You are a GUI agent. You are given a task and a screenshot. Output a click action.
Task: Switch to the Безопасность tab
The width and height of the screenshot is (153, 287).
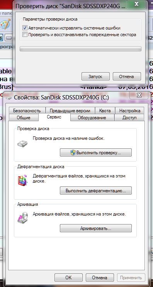coord(27,111)
